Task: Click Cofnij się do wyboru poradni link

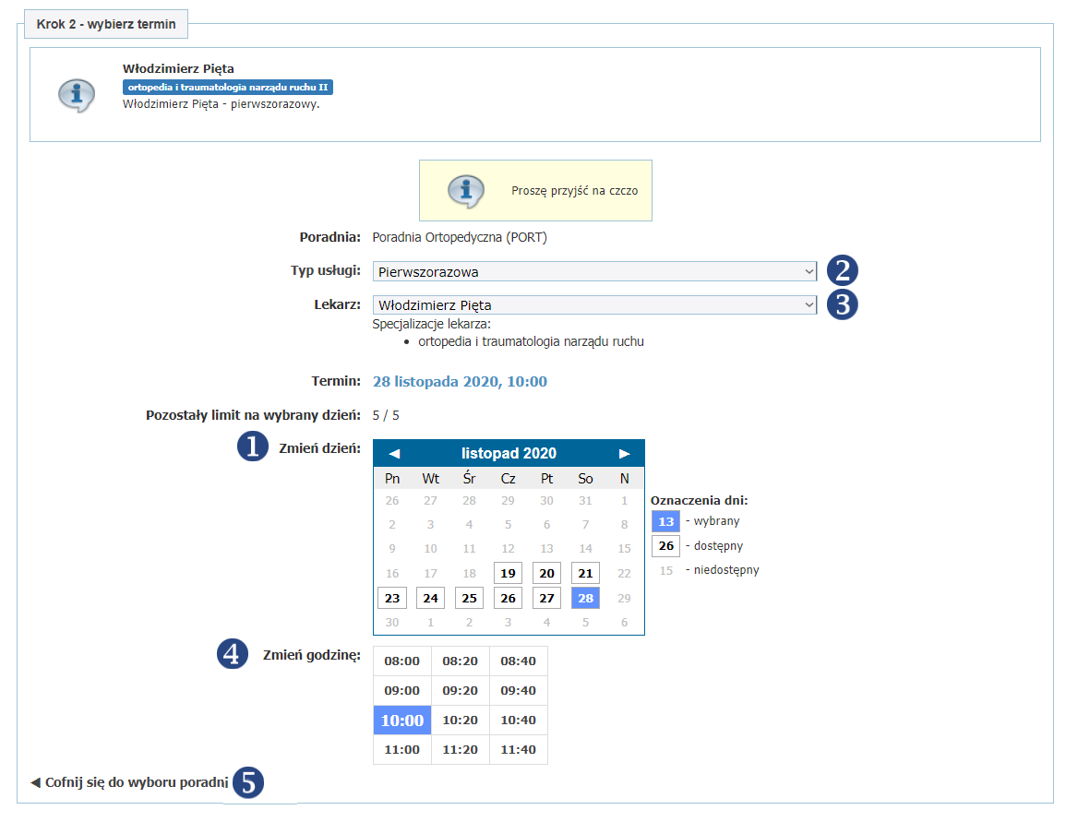Action: (130, 782)
